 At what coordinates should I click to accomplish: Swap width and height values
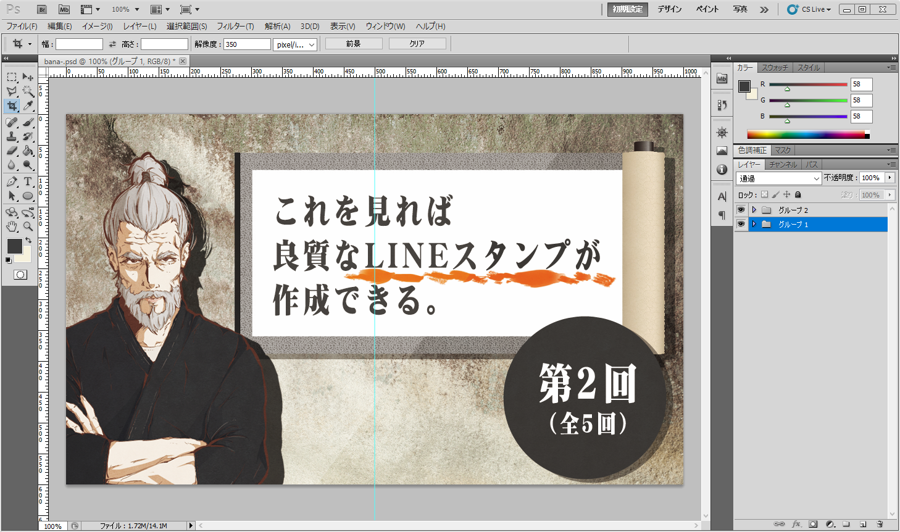[112, 44]
